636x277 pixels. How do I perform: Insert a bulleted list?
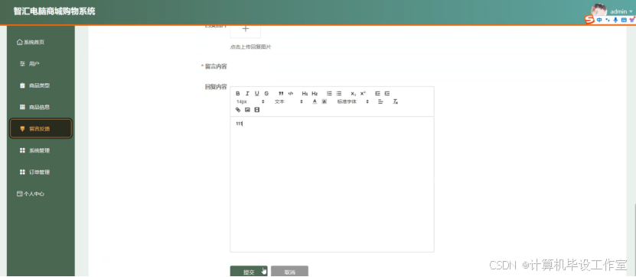click(x=339, y=93)
